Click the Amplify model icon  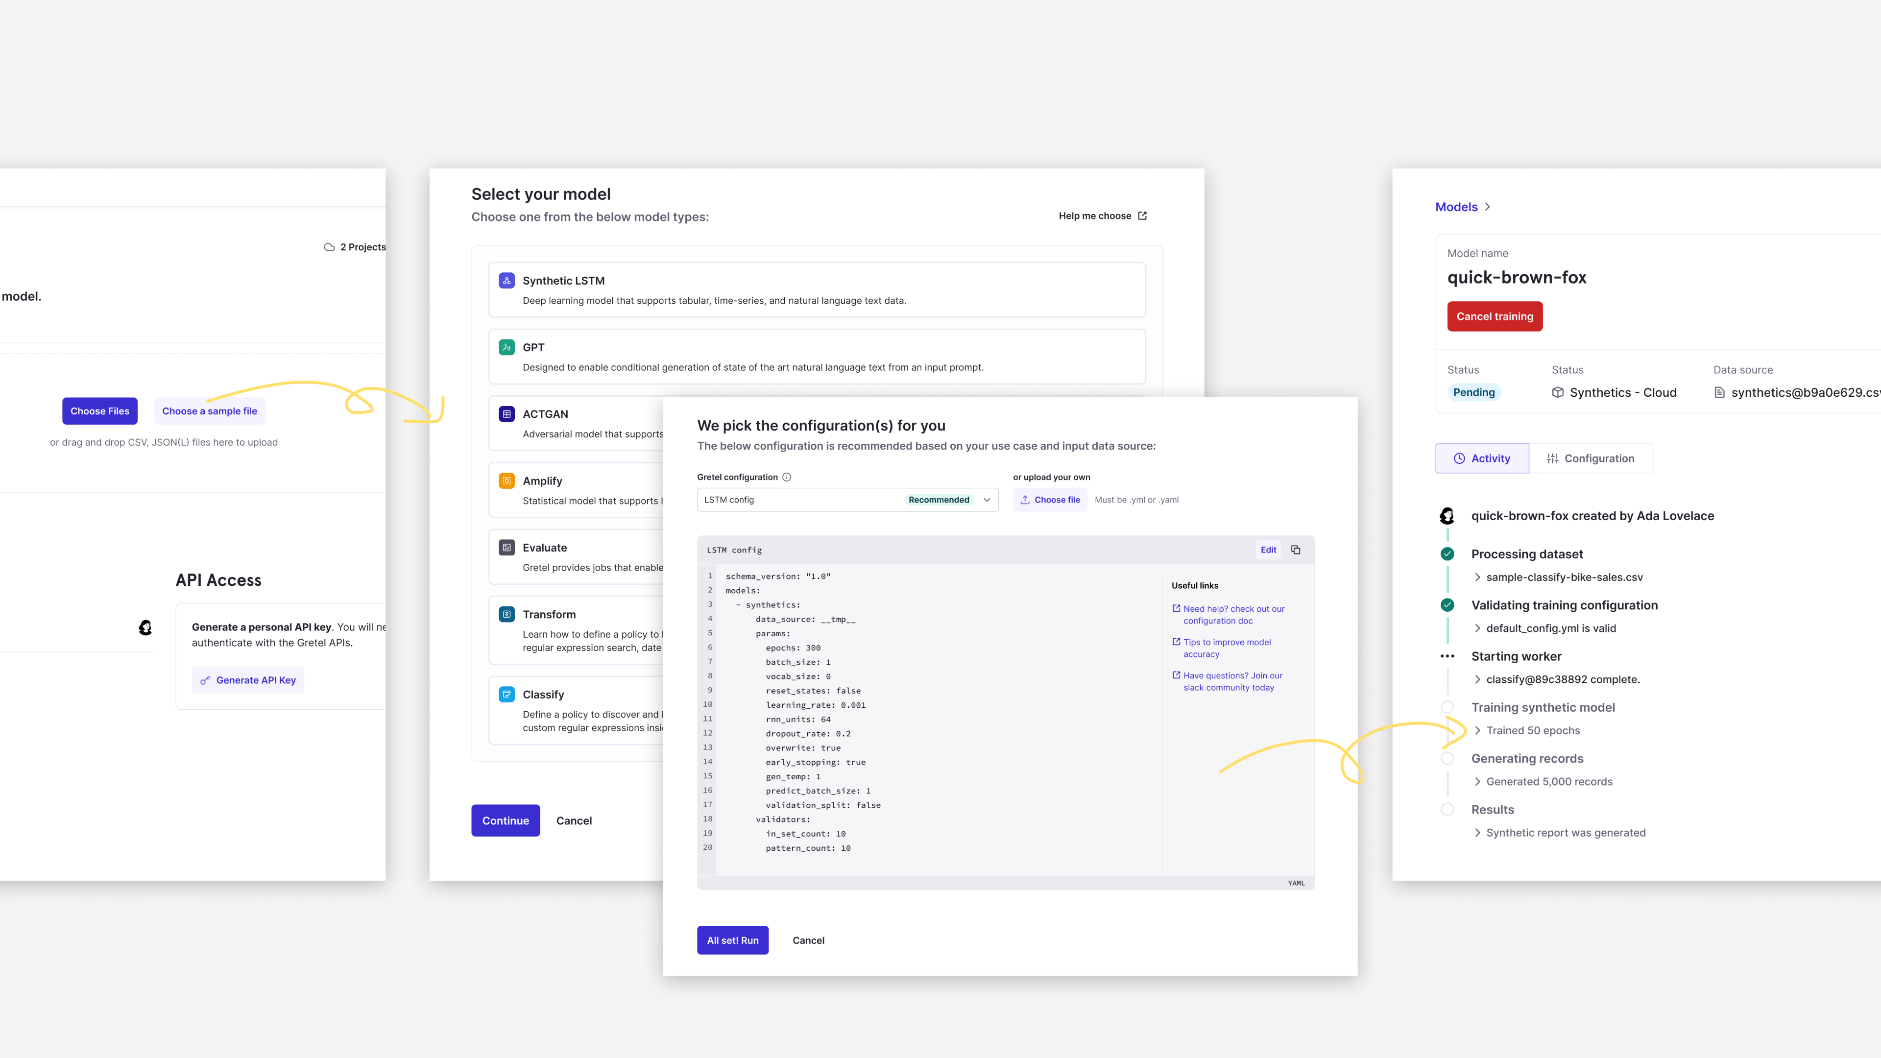point(507,481)
